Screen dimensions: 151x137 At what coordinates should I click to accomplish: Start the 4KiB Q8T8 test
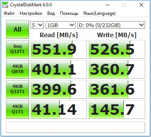tap(17, 69)
